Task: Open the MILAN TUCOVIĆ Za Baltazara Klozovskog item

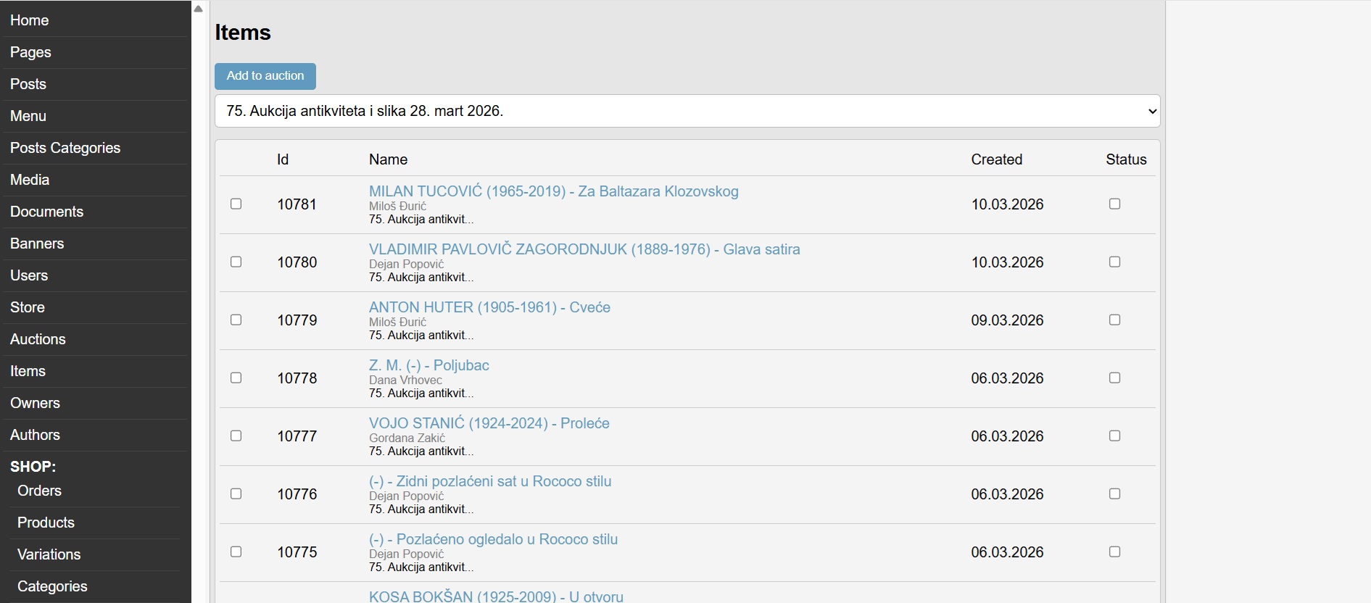Action: (x=553, y=191)
